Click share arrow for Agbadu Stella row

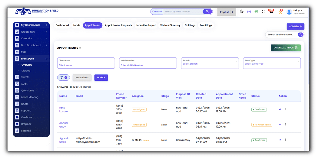(280, 140)
